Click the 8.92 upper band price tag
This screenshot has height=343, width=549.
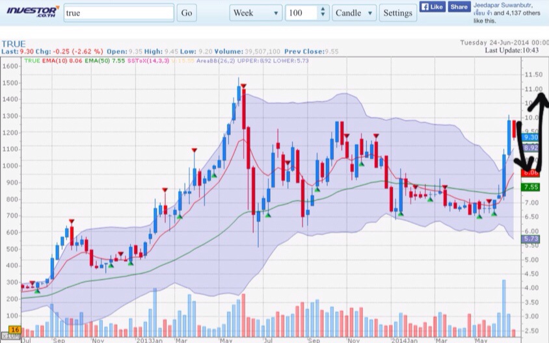click(531, 148)
